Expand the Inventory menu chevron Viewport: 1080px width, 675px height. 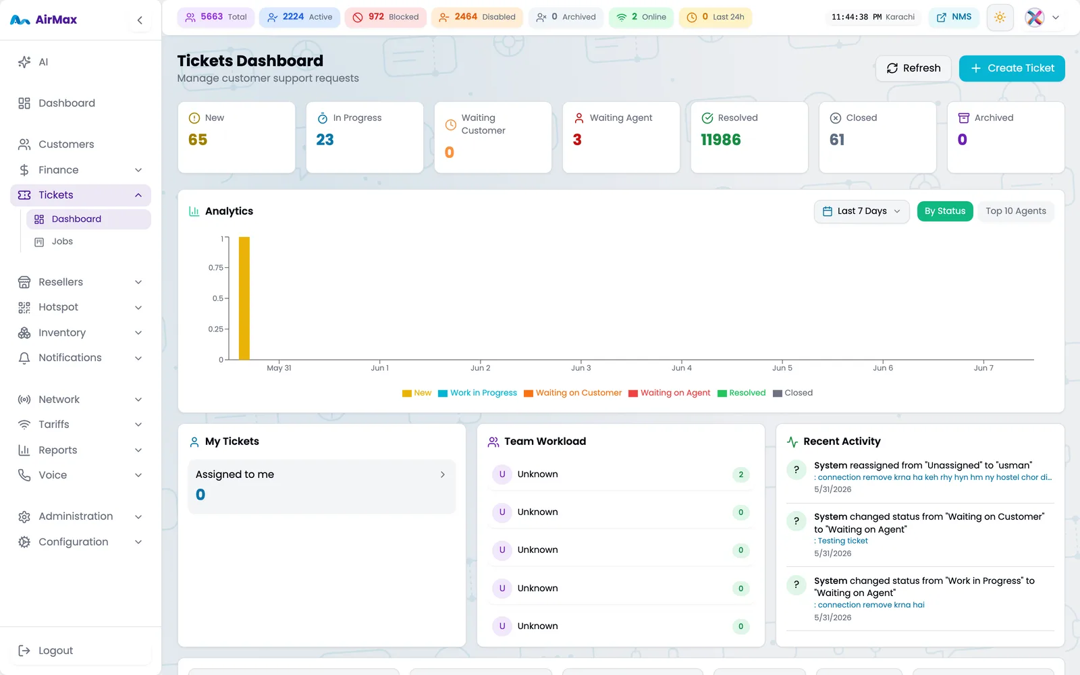138,333
